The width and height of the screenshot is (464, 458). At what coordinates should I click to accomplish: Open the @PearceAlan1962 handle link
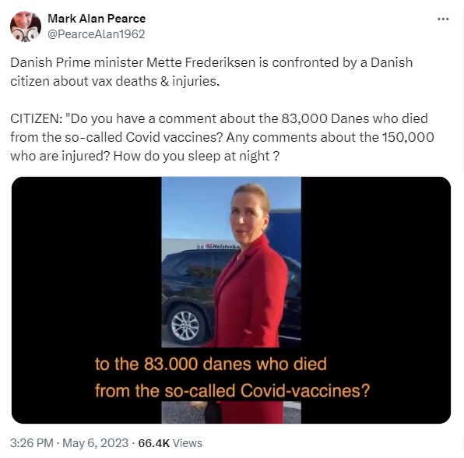pos(97,34)
